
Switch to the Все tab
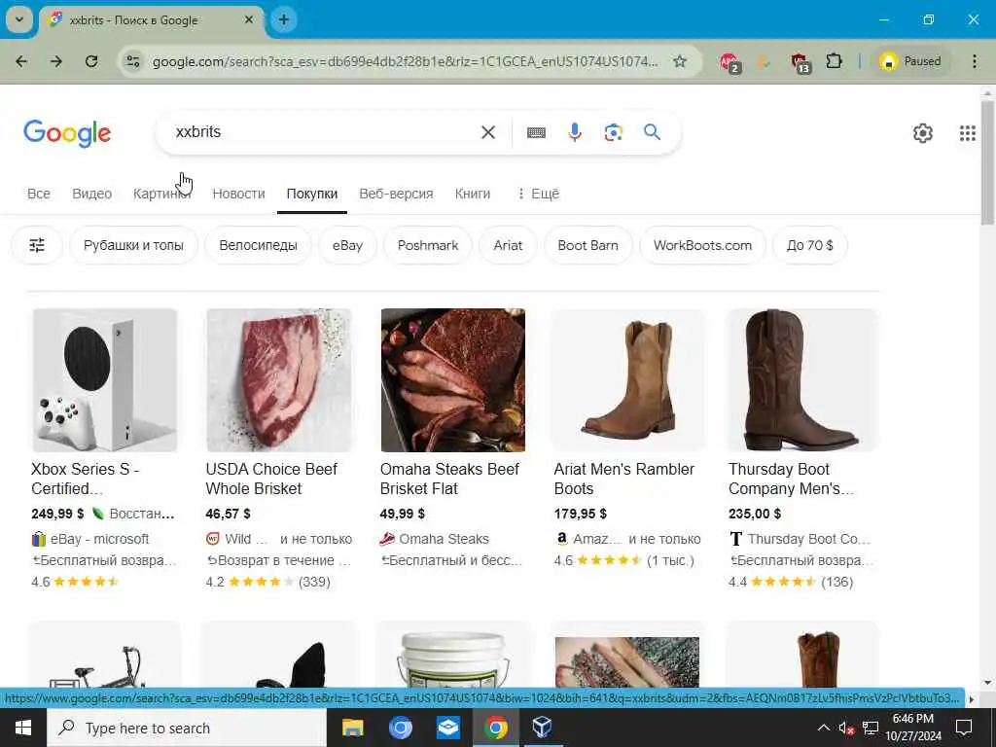tap(39, 194)
